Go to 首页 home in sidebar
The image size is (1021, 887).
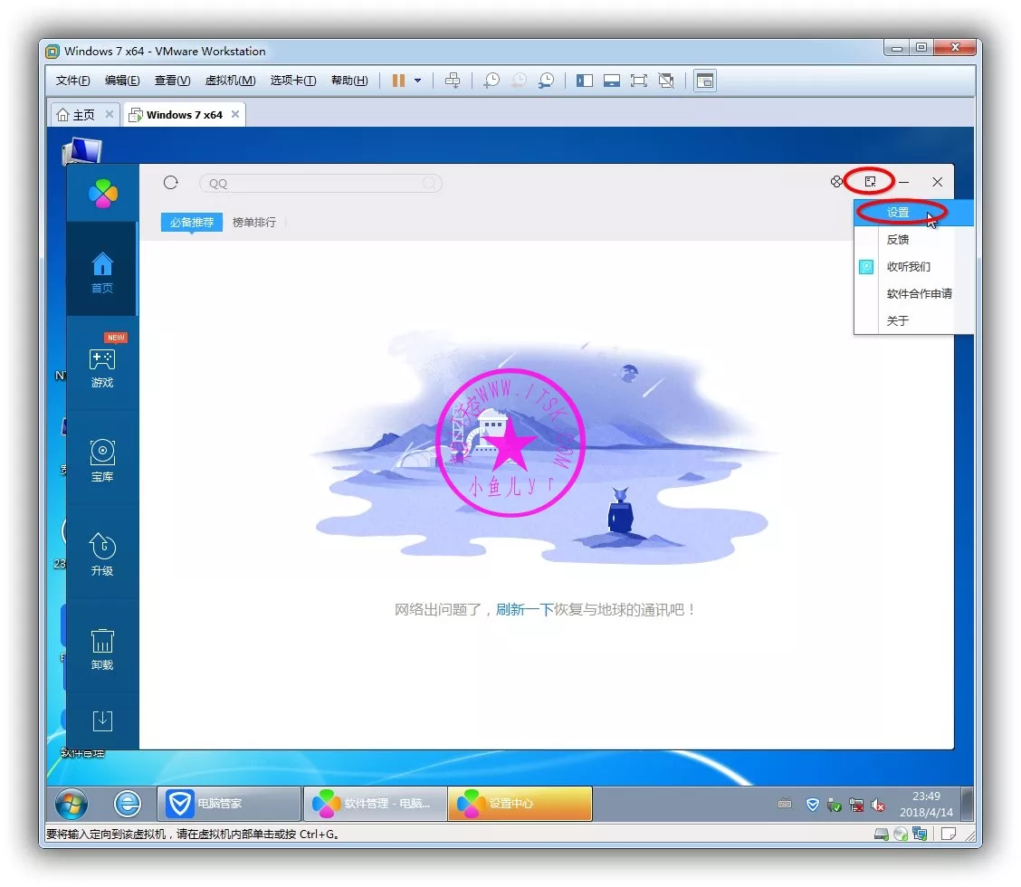tap(102, 273)
